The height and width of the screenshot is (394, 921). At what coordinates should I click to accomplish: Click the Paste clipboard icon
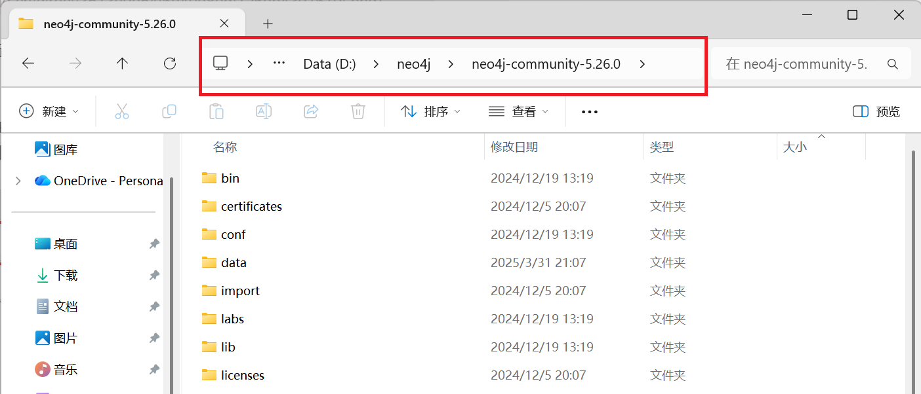pos(216,111)
